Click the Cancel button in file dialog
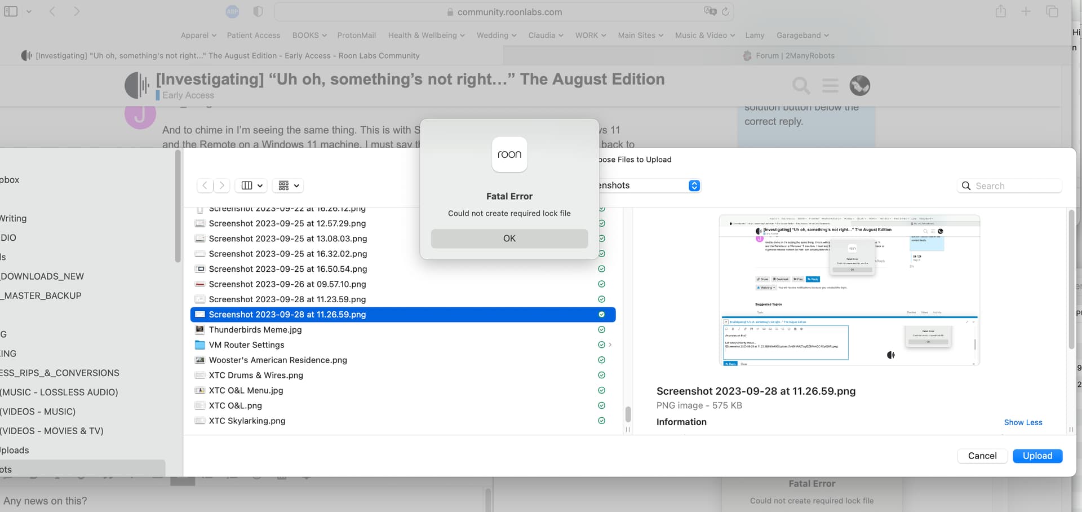 pos(982,456)
